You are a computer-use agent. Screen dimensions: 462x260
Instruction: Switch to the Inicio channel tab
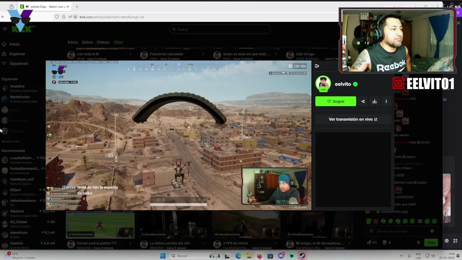pyautogui.click(x=73, y=42)
